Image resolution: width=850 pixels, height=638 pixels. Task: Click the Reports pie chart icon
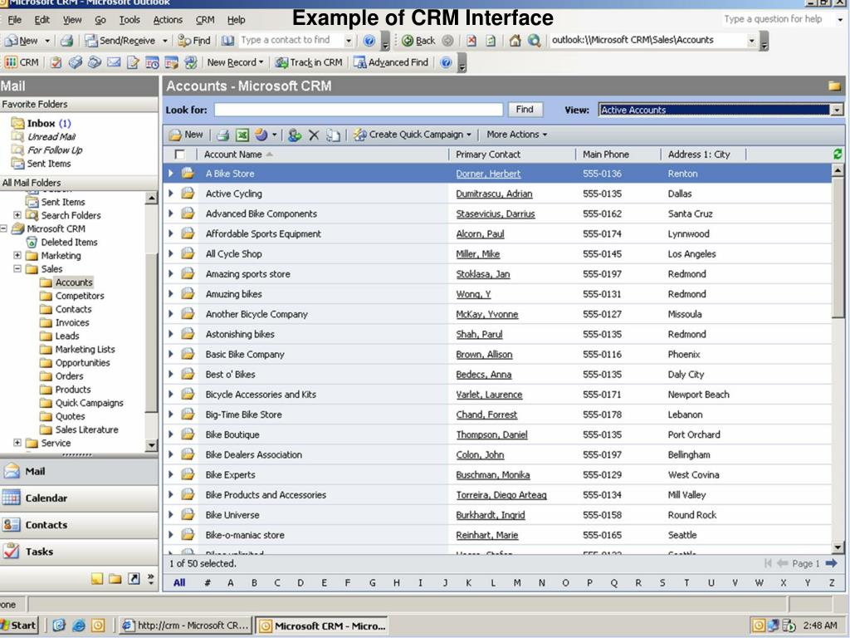(261, 135)
